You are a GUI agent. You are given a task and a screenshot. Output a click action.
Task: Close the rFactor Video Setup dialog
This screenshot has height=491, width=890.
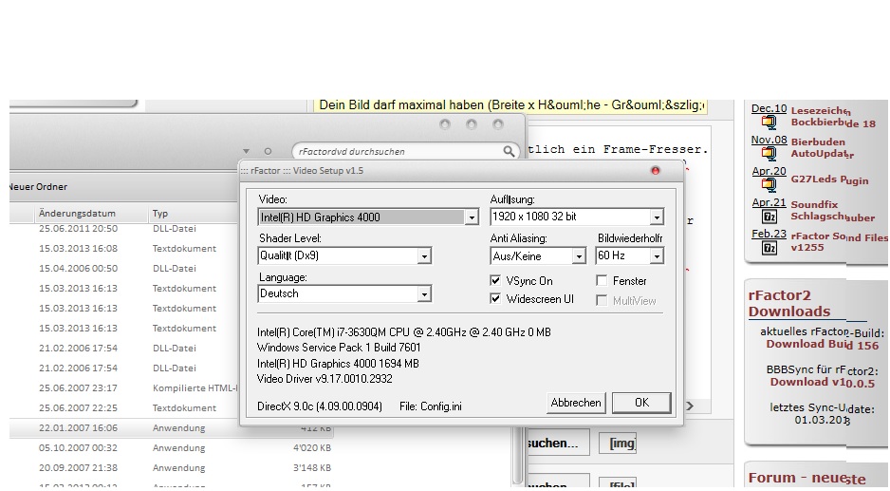[655, 170]
